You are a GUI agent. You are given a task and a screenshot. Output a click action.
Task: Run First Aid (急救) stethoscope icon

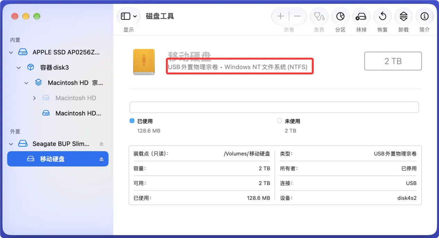point(319,16)
